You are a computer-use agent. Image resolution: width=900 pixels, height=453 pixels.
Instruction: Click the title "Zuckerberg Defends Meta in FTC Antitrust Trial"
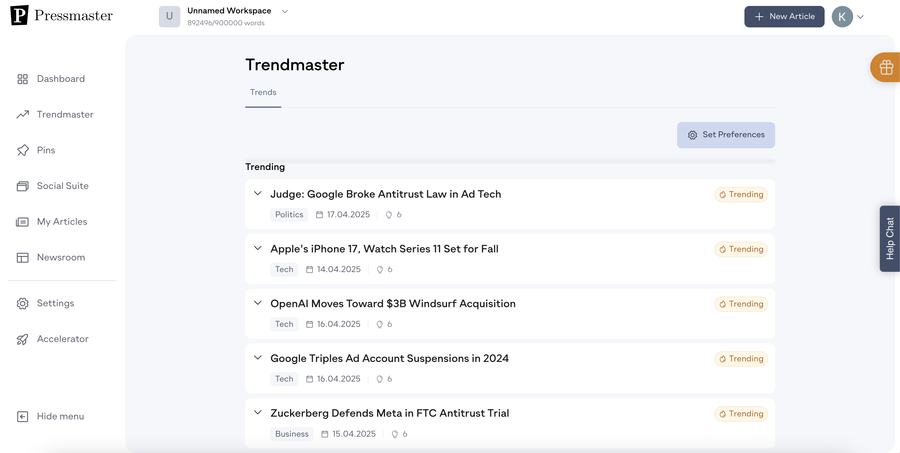(390, 413)
